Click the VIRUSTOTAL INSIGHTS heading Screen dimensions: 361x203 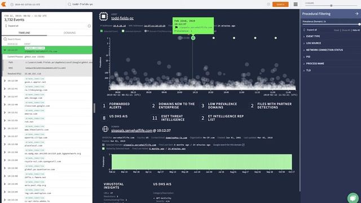click(x=114, y=186)
